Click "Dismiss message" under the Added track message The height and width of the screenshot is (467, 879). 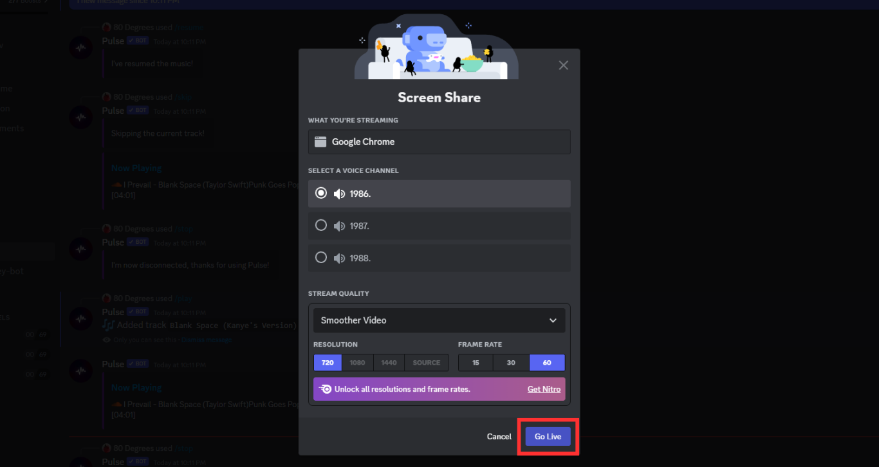[x=206, y=340]
